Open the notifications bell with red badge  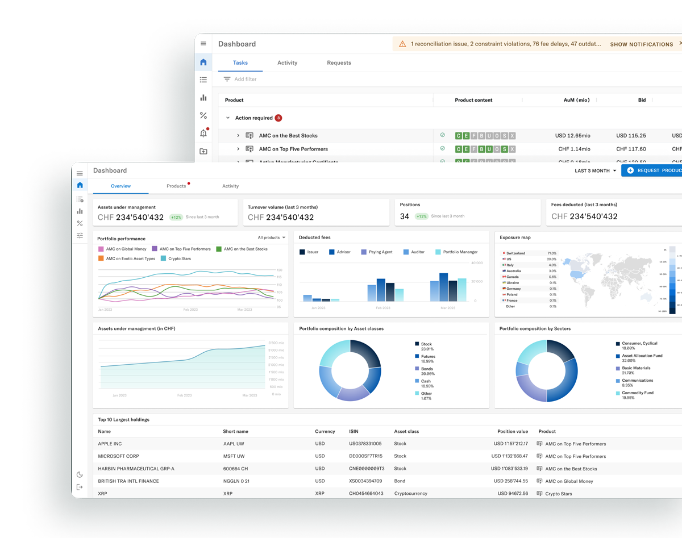click(203, 133)
